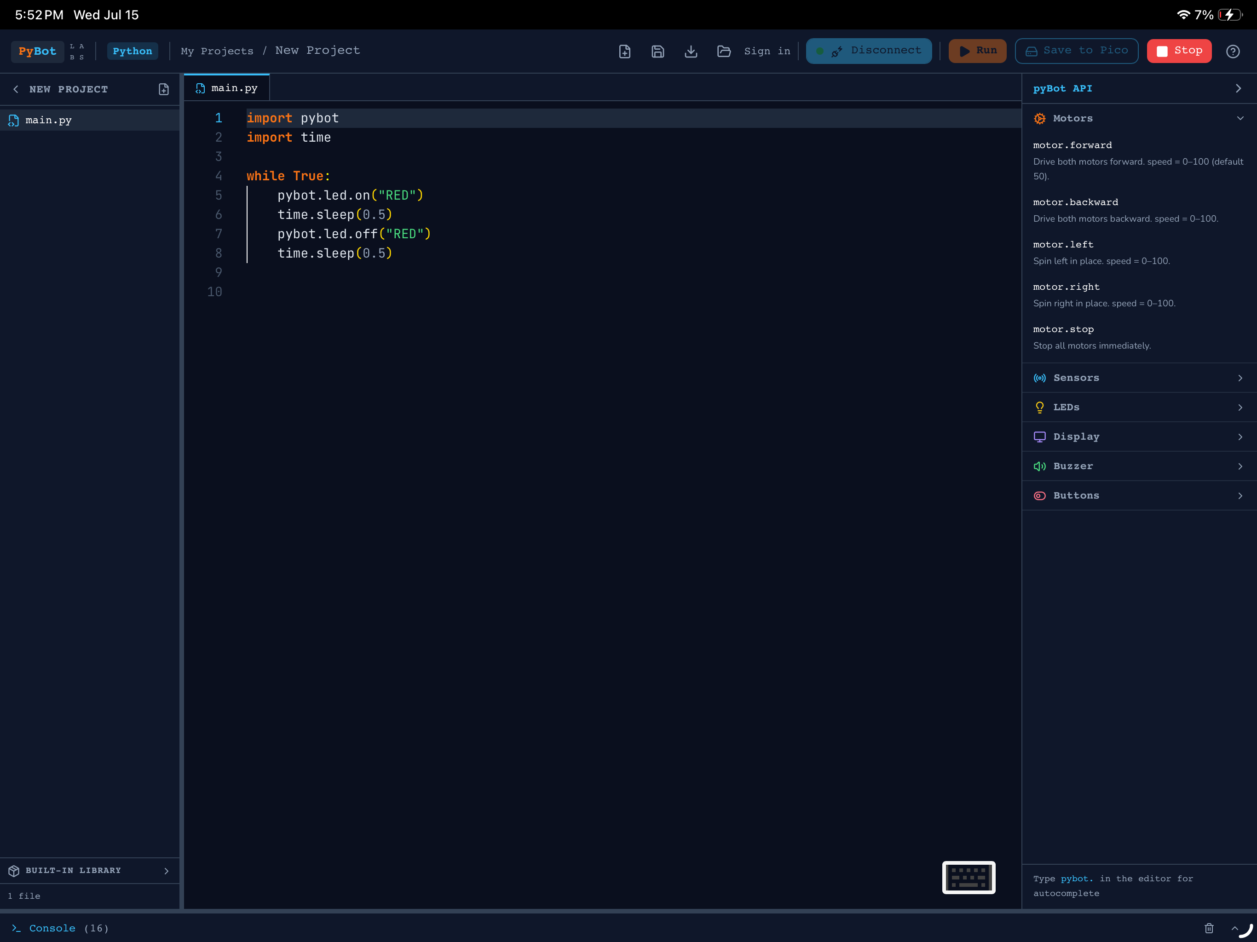The image size is (1257, 942).
Task: Click line number 10 in the gutter
Action: click(214, 292)
